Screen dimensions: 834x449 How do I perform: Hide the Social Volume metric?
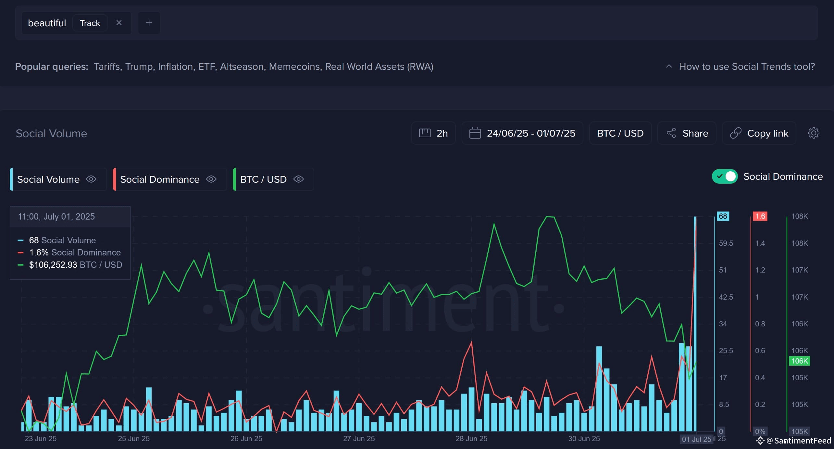tap(91, 179)
